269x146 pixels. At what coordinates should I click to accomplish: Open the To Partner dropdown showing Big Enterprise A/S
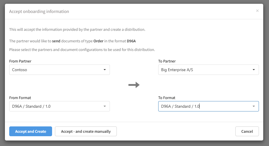pyautogui.click(x=204, y=70)
